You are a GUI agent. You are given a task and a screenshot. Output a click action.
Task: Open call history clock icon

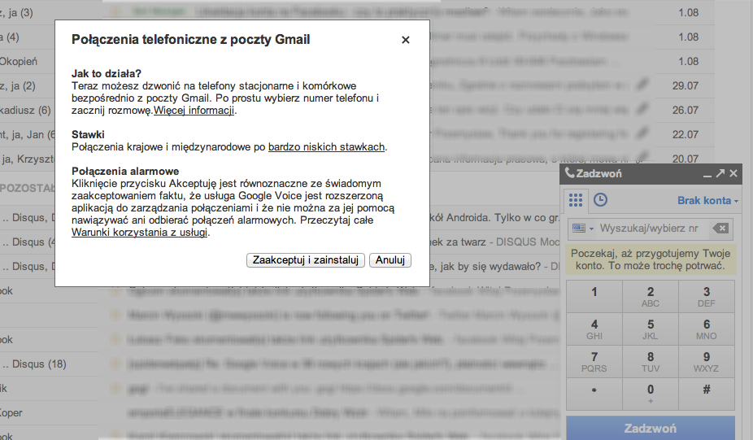click(x=600, y=200)
